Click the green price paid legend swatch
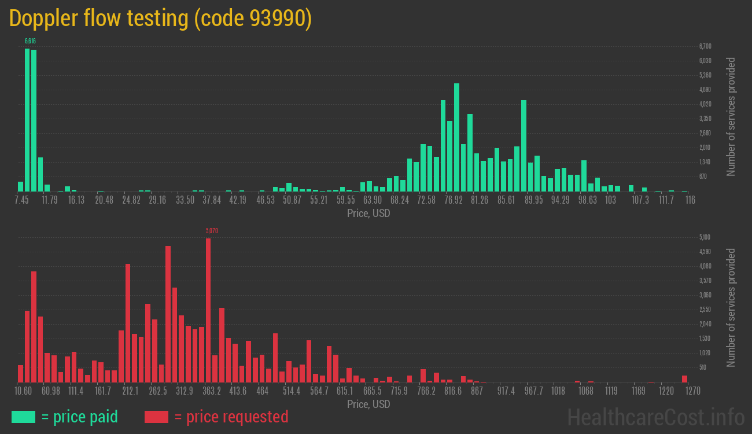This screenshot has height=434, width=752. point(23,417)
